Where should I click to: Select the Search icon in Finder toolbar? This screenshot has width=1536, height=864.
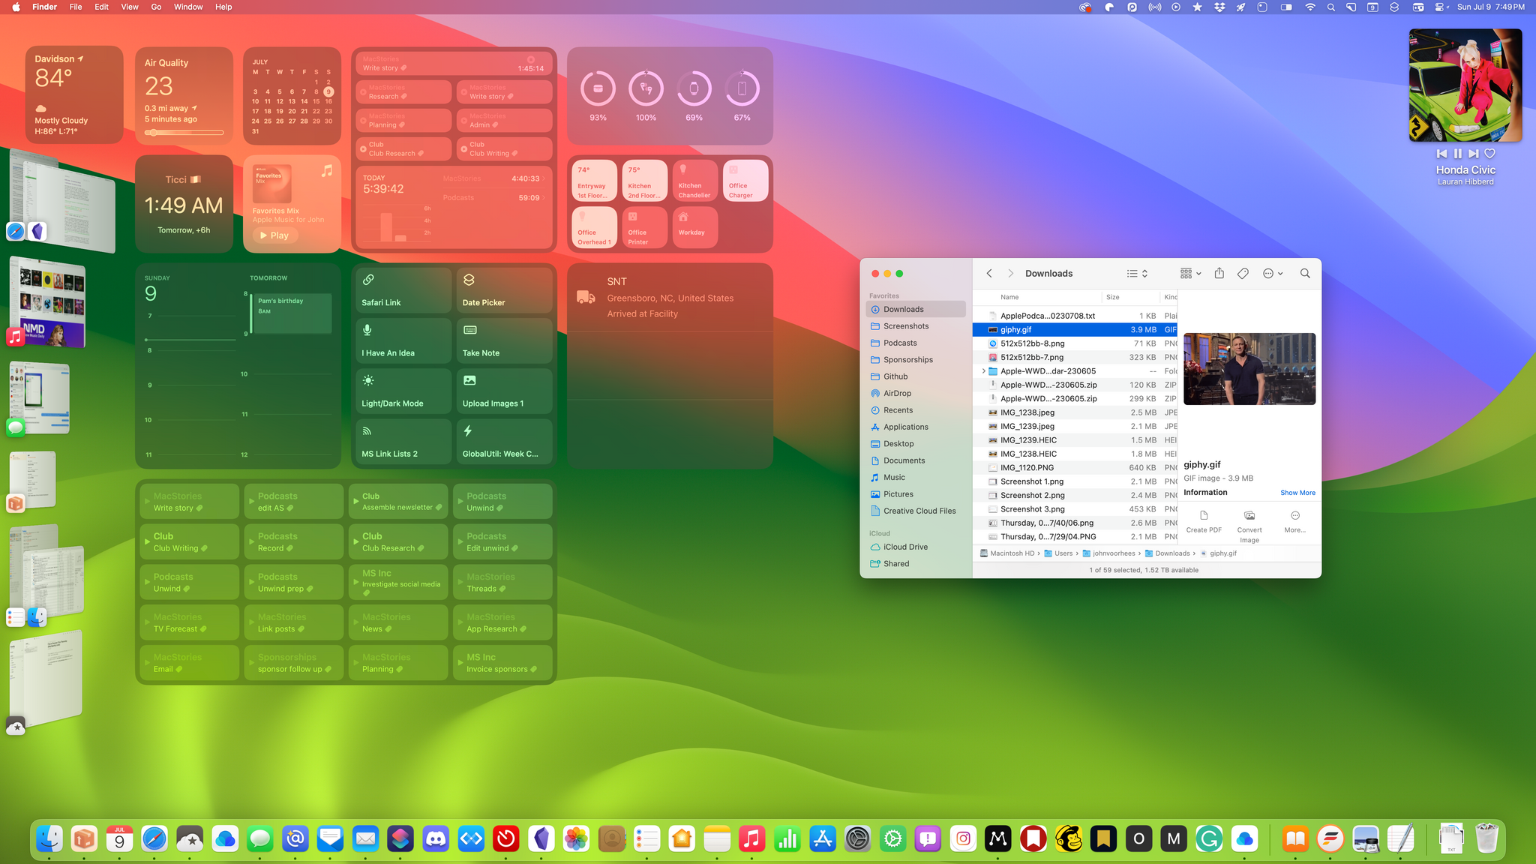pyautogui.click(x=1305, y=273)
